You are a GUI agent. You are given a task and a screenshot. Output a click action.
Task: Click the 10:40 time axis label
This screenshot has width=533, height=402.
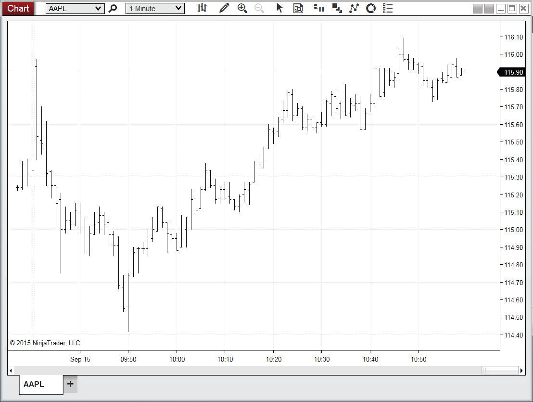pyautogui.click(x=370, y=360)
